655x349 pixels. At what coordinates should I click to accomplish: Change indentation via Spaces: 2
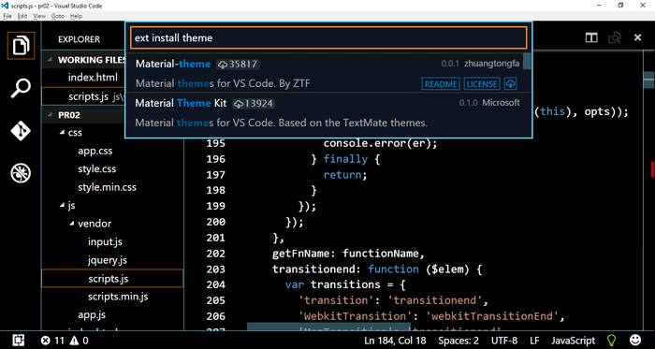click(458, 341)
